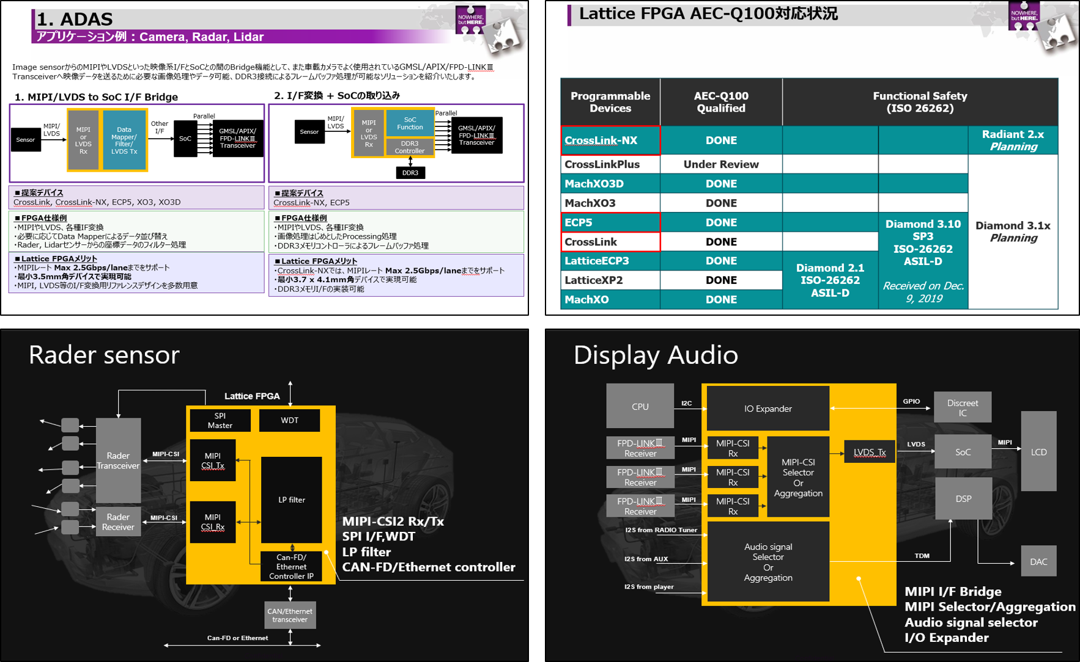Select text 'MIPI I/F Bridge'
This screenshot has width=1080, height=662.
tap(953, 591)
